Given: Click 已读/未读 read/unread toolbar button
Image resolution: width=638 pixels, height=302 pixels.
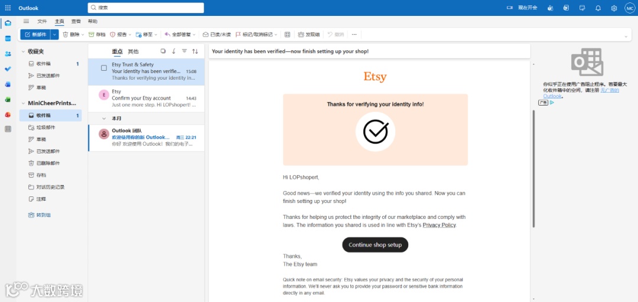Looking at the screenshot, I should [x=217, y=35].
